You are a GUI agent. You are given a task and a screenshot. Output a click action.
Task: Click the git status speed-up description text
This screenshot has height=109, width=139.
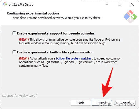(70, 62)
